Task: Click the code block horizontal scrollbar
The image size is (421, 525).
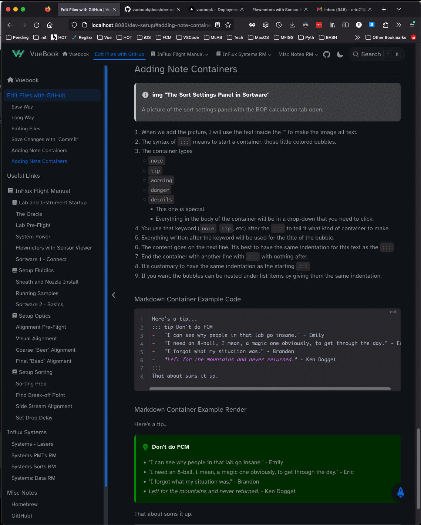Action: coord(270,389)
